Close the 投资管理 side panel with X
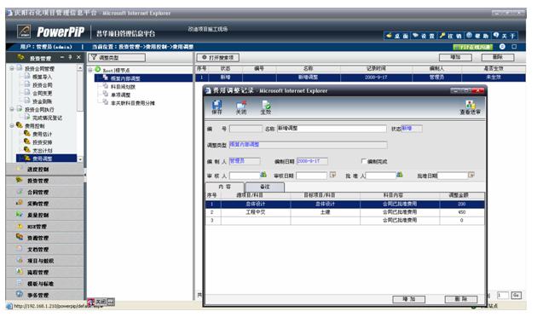 pos(78,57)
